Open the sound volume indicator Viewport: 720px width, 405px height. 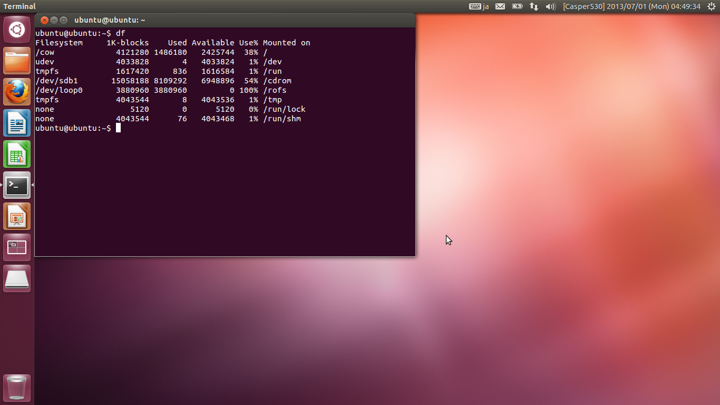coord(551,6)
